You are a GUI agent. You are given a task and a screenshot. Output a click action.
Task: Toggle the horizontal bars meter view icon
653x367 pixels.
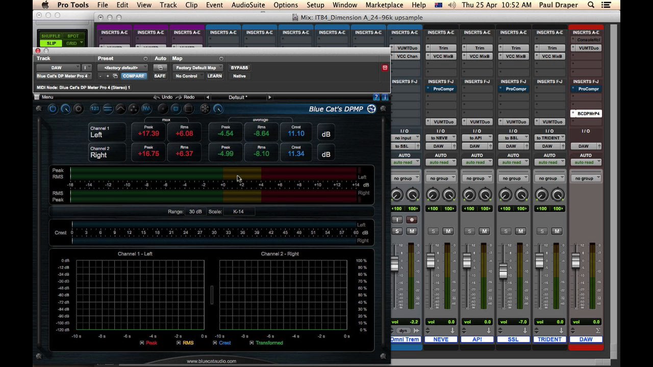coord(108,109)
